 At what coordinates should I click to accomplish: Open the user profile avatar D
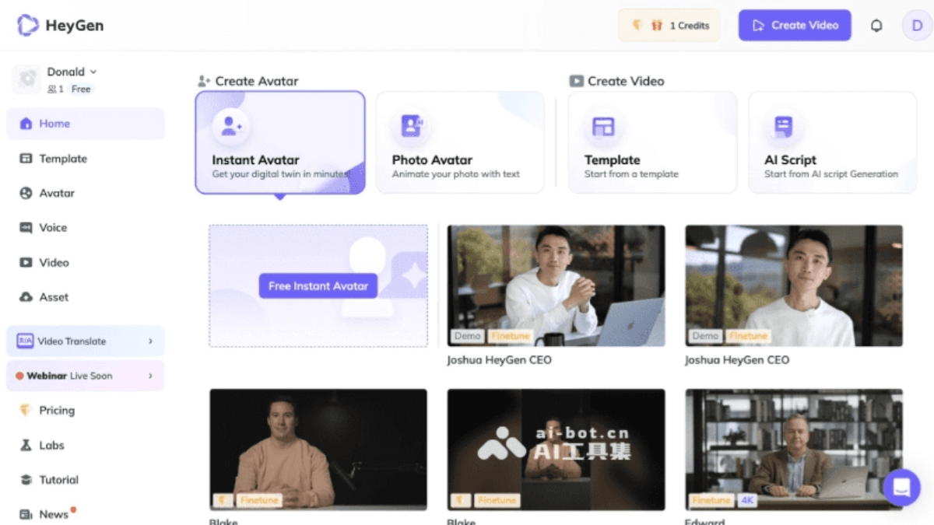point(917,26)
